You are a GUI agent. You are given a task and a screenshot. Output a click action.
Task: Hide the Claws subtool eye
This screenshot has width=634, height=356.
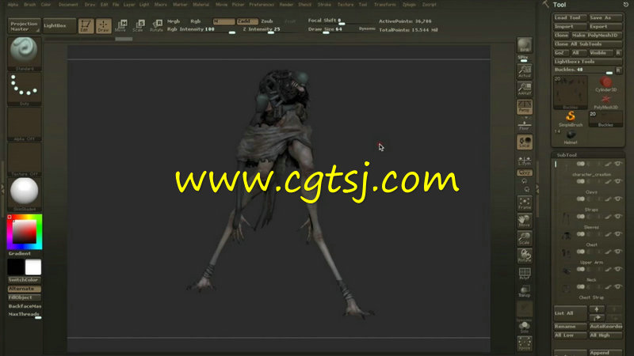point(618,181)
